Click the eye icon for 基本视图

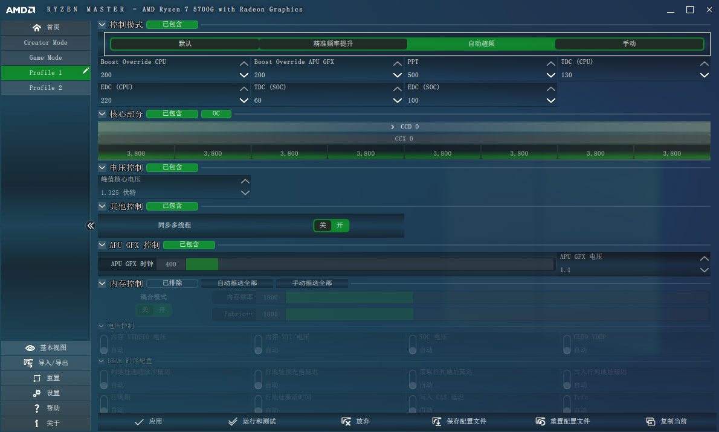point(30,348)
